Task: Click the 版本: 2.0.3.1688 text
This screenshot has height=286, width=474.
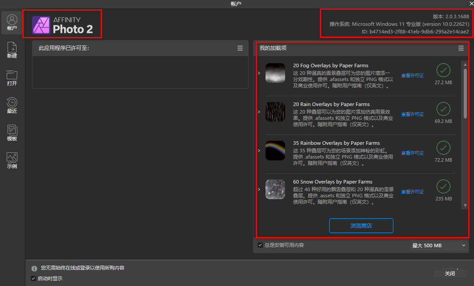Action: (451, 16)
